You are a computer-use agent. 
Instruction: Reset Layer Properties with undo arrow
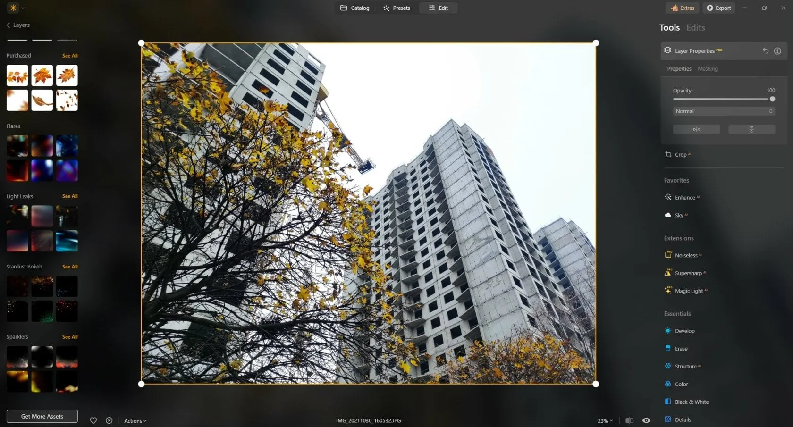pyautogui.click(x=765, y=51)
